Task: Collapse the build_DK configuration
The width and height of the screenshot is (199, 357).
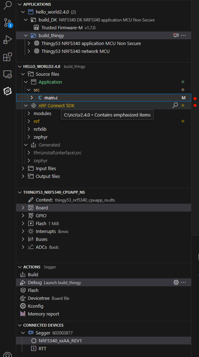Action: pos(26,20)
